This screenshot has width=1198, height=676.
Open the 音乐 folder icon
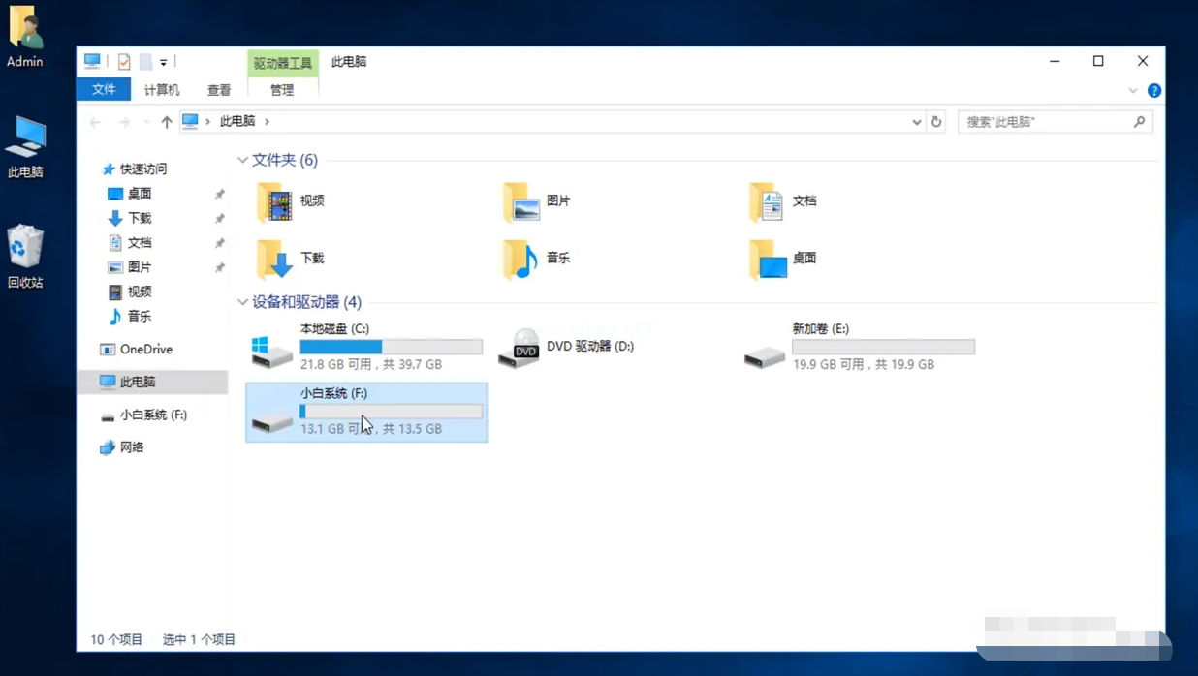click(x=520, y=259)
